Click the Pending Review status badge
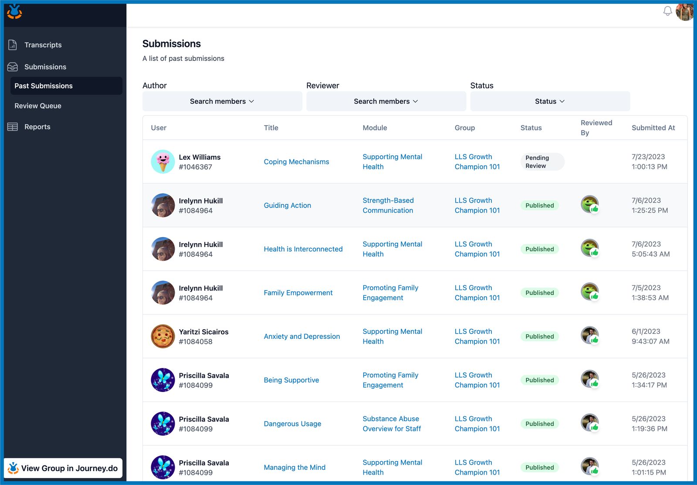 [542, 161]
